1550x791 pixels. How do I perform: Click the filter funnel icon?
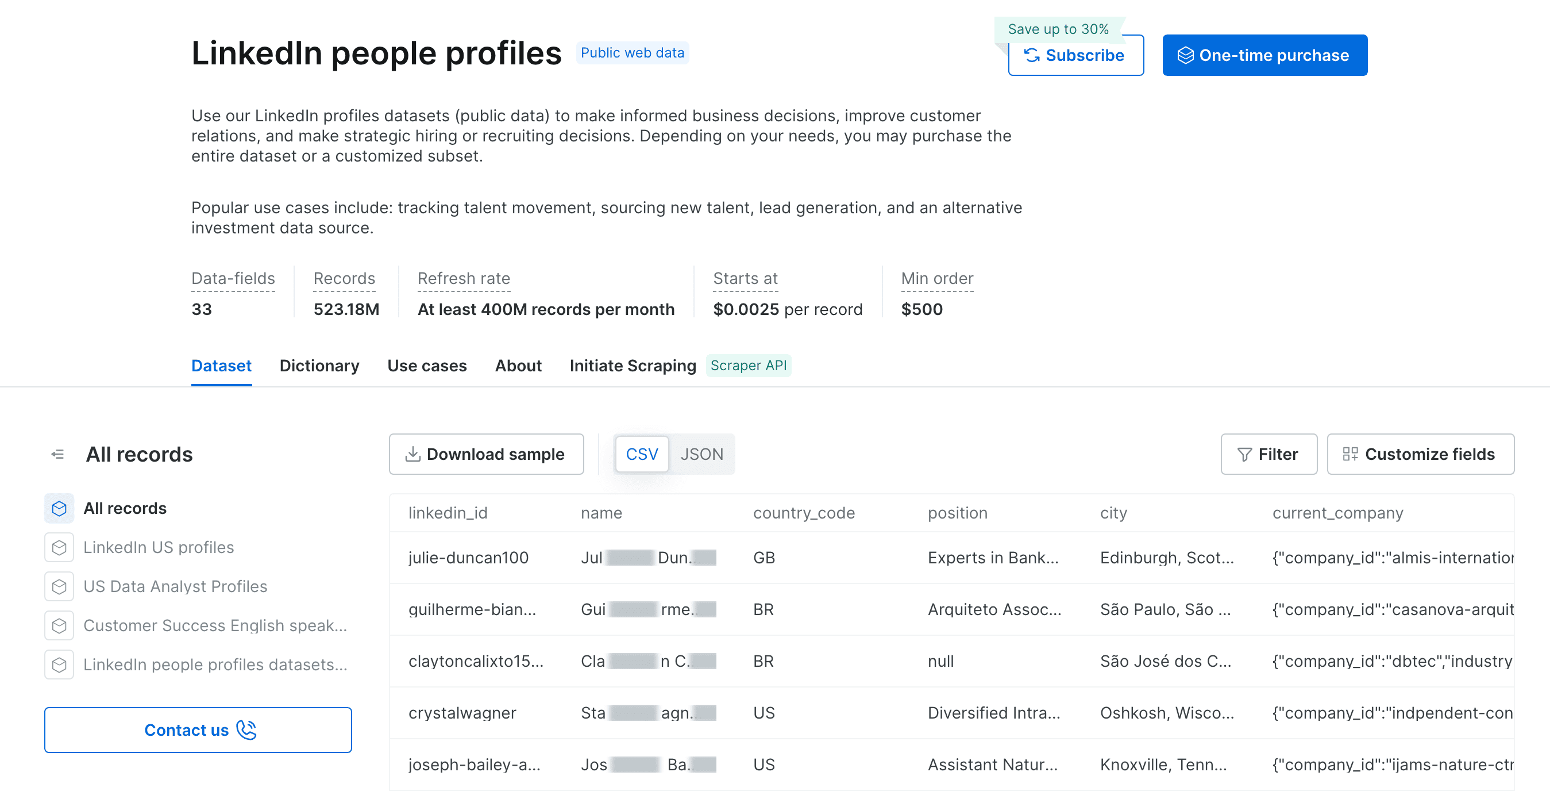click(1245, 454)
